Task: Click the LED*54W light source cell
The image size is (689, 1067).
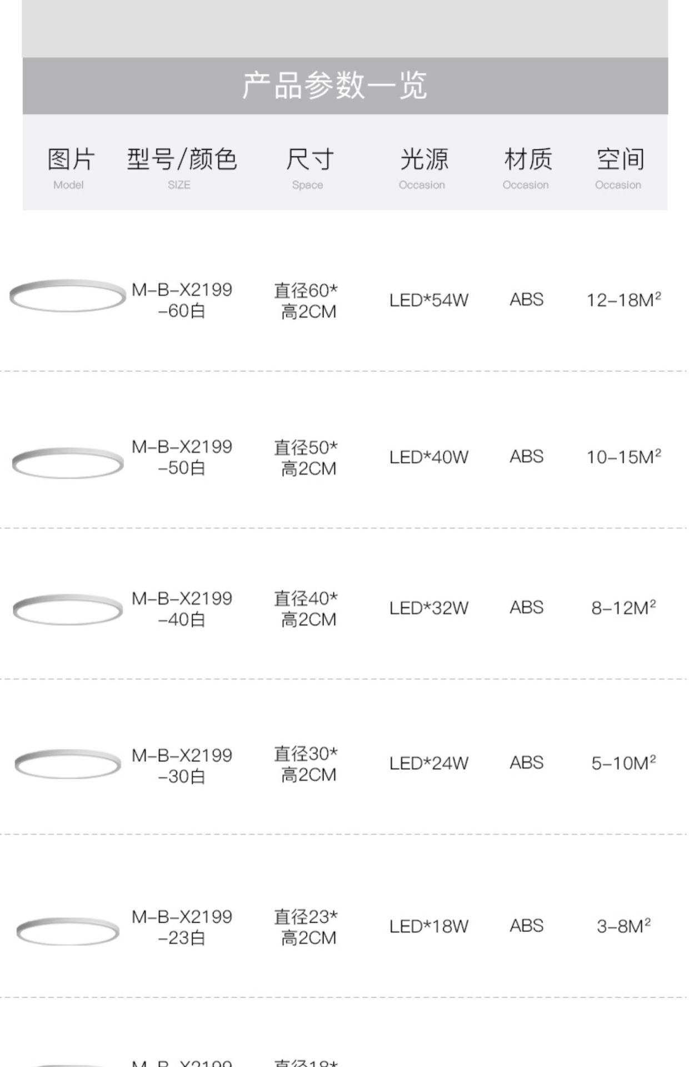Action: (x=428, y=300)
